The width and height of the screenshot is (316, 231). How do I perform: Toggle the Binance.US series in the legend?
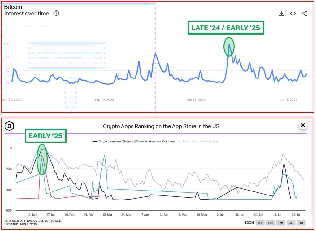point(127,141)
